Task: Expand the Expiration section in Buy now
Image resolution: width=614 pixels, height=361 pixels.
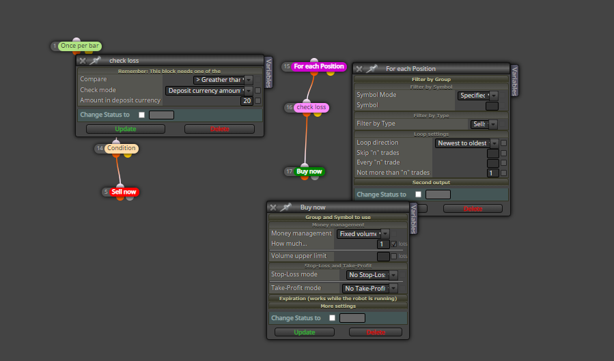Action: click(338, 298)
